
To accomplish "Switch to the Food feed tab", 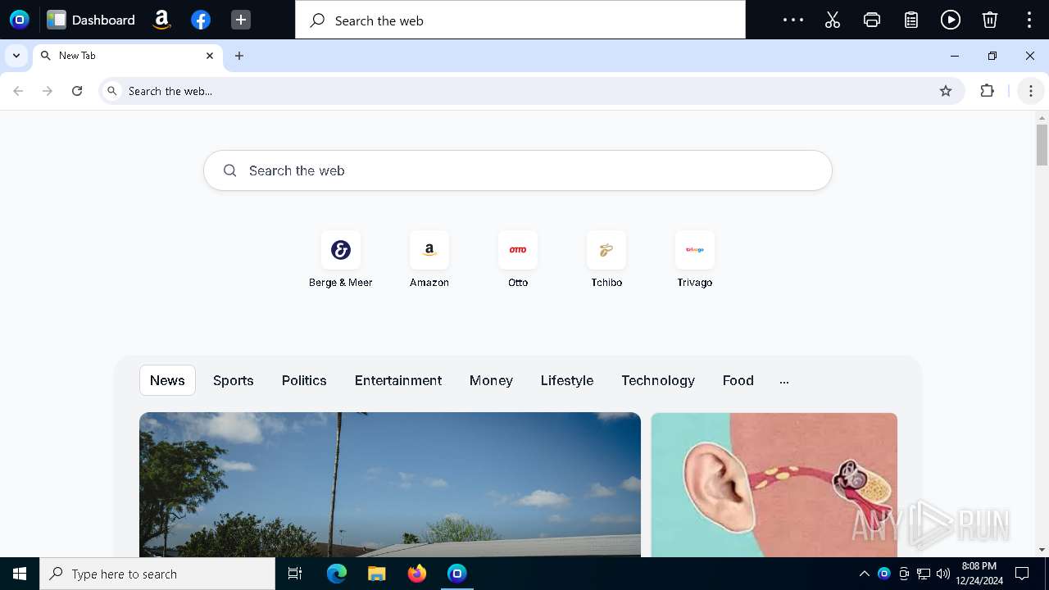I will pyautogui.click(x=738, y=380).
